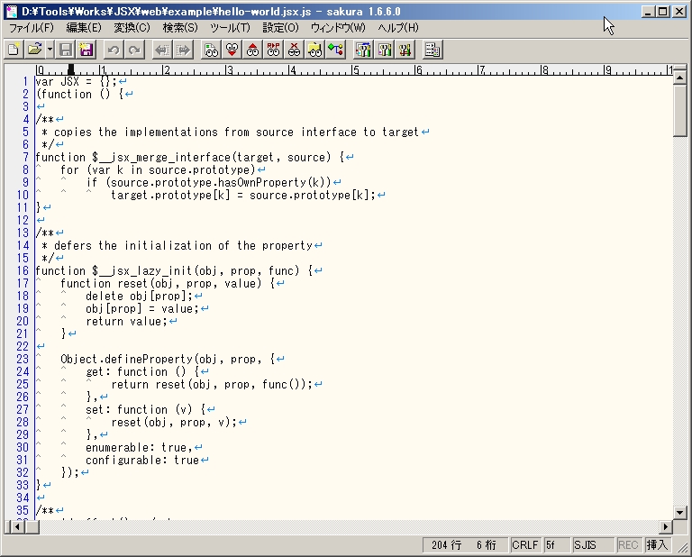The height and width of the screenshot is (557, 692).
Task: Click Find Previous eyes with up arrow
Action: coord(252,50)
